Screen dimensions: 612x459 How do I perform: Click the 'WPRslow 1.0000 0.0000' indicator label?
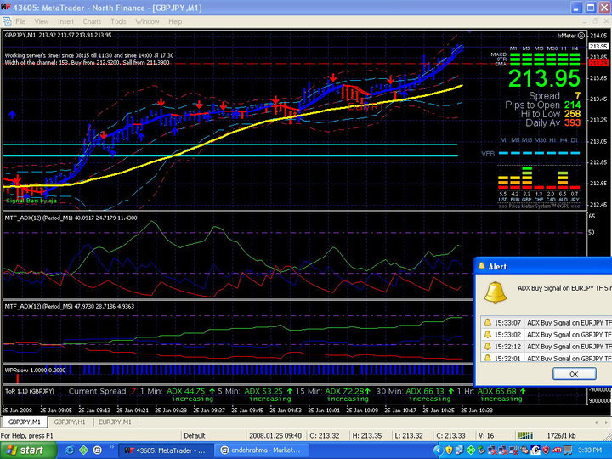pos(35,370)
